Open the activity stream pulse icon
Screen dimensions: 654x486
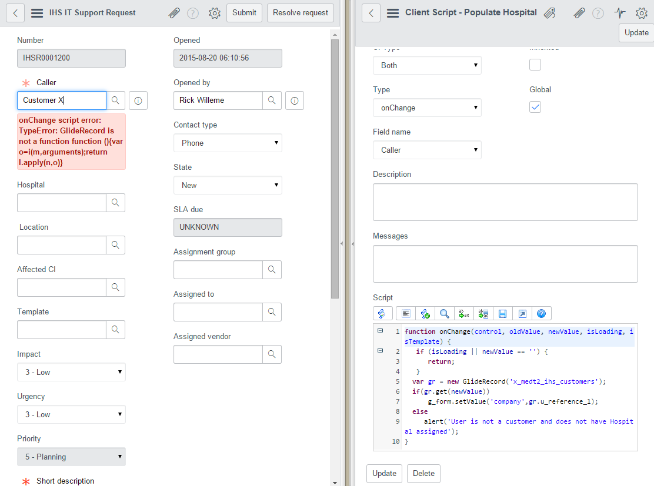(x=620, y=13)
